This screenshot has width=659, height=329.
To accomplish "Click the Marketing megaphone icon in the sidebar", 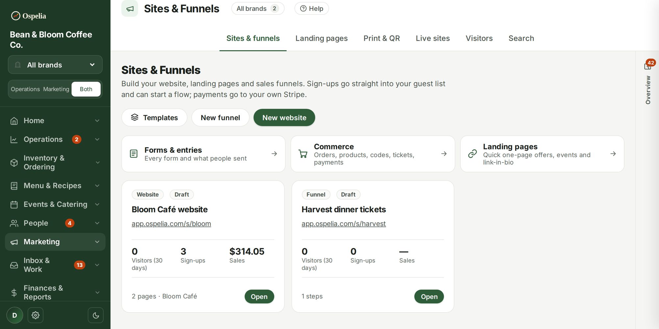I will point(14,242).
